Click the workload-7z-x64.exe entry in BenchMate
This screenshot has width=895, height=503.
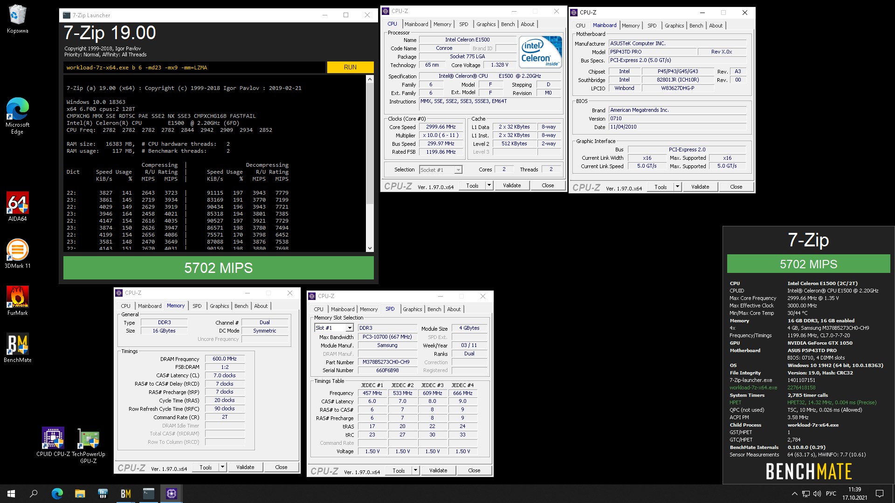[x=753, y=387]
